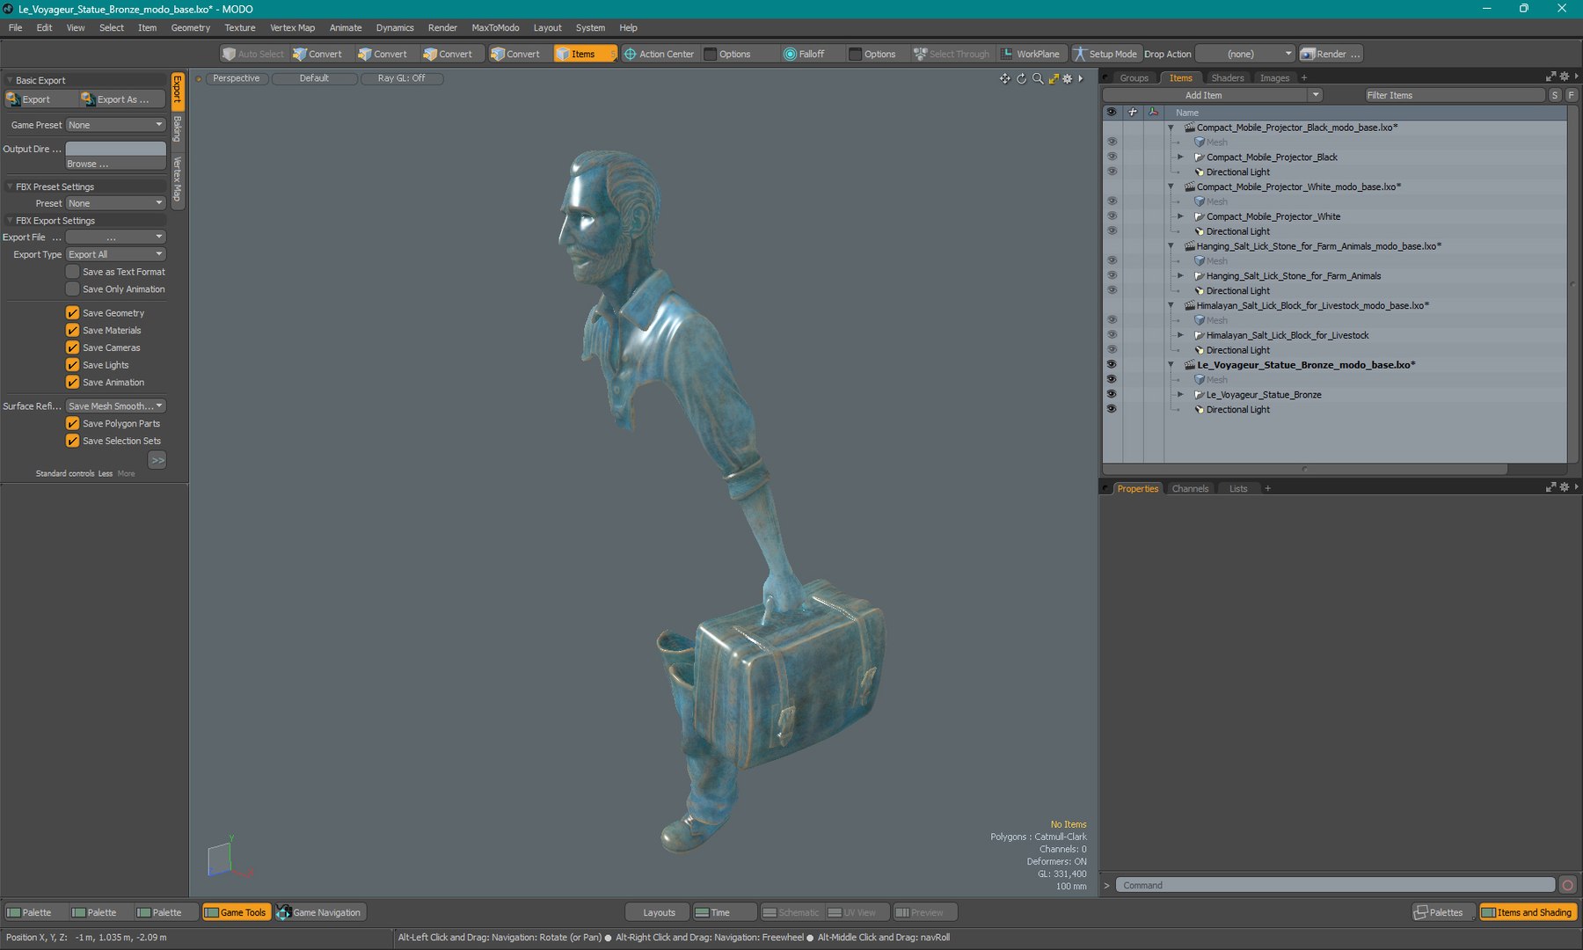This screenshot has height=950, width=1583.
Task: Open the Export File dropdown
Action: coord(116,237)
